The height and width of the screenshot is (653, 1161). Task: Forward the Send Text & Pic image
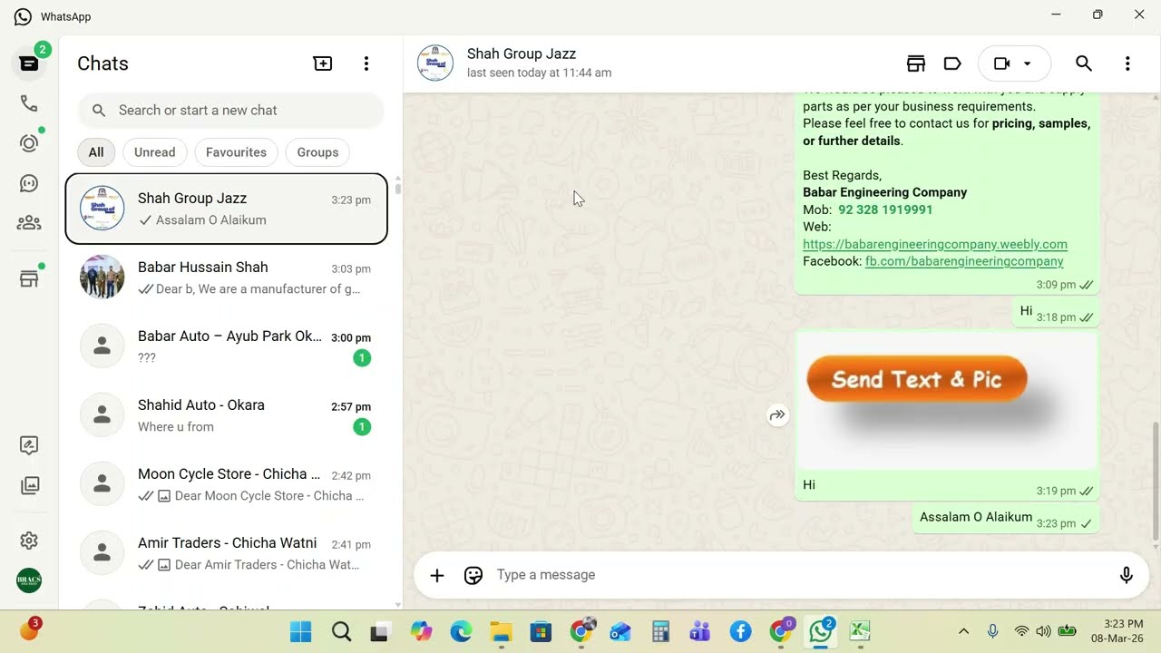(777, 415)
